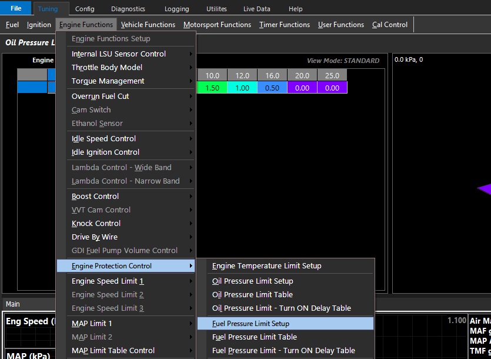Open the Fuel menu
Screen dimensions: 491x359
pyautogui.click(x=12, y=25)
